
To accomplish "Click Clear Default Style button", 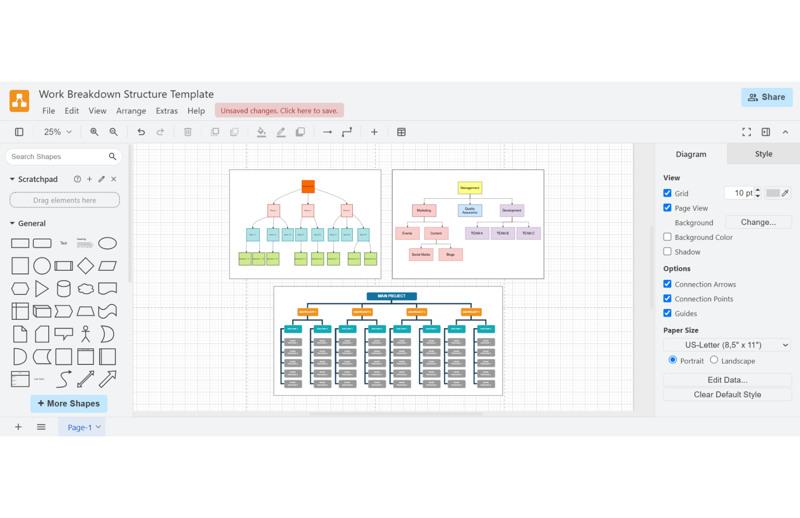I will point(727,394).
